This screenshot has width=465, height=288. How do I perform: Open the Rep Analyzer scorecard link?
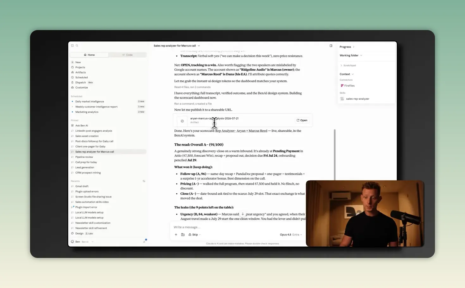(x=241, y=131)
